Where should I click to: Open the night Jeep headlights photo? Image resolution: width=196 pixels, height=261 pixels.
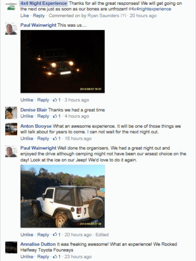pyautogui.click(x=63, y=61)
